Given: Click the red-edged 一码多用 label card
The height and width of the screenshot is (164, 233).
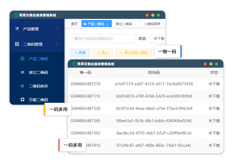Looking at the screenshot, I should pyautogui.click(x=72, y=145).
